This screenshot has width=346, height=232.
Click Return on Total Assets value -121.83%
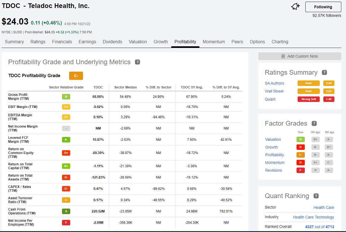point(98,177)
